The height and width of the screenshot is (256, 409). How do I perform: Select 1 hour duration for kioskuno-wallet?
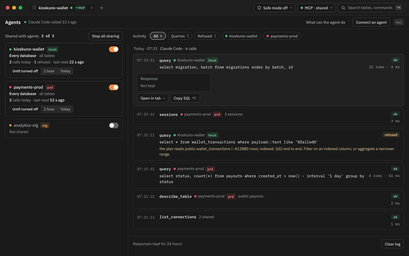49,71
